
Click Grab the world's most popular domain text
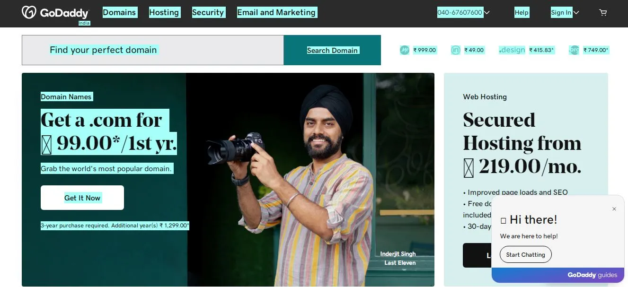click(x=107, y=168)
